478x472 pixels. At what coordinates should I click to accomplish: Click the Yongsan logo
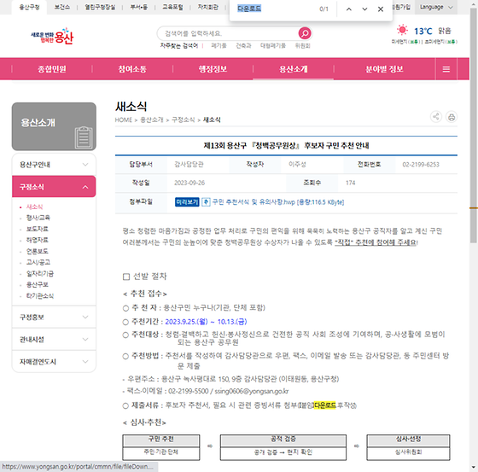[52, 37]
